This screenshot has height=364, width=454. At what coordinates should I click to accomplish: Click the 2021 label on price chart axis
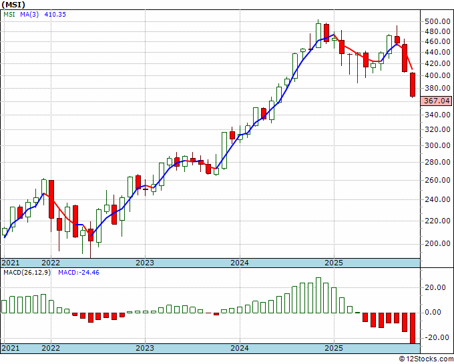point(11,263)
